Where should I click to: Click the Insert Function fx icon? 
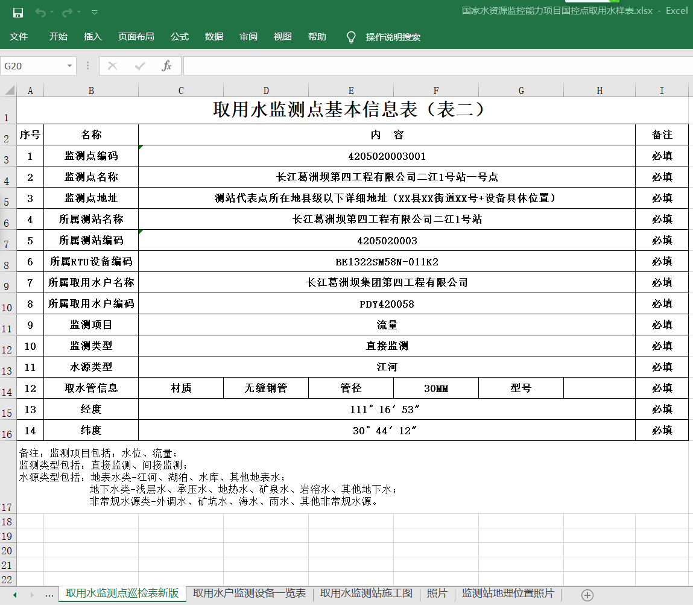point(167,66)
